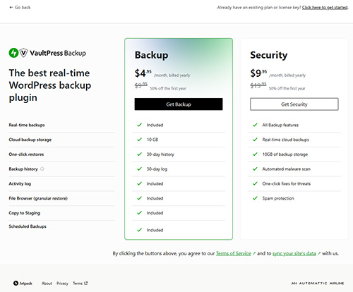Viewport: 353px width, 292px height.
Task: Click 'Scheduled Backups' feature label
Action: point(28,226)
